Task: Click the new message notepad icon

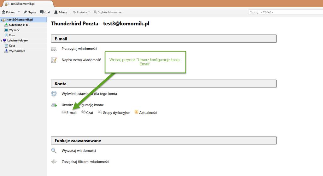Action: (54, 60)
